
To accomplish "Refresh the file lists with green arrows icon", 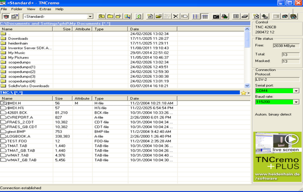I will [139, 16].
